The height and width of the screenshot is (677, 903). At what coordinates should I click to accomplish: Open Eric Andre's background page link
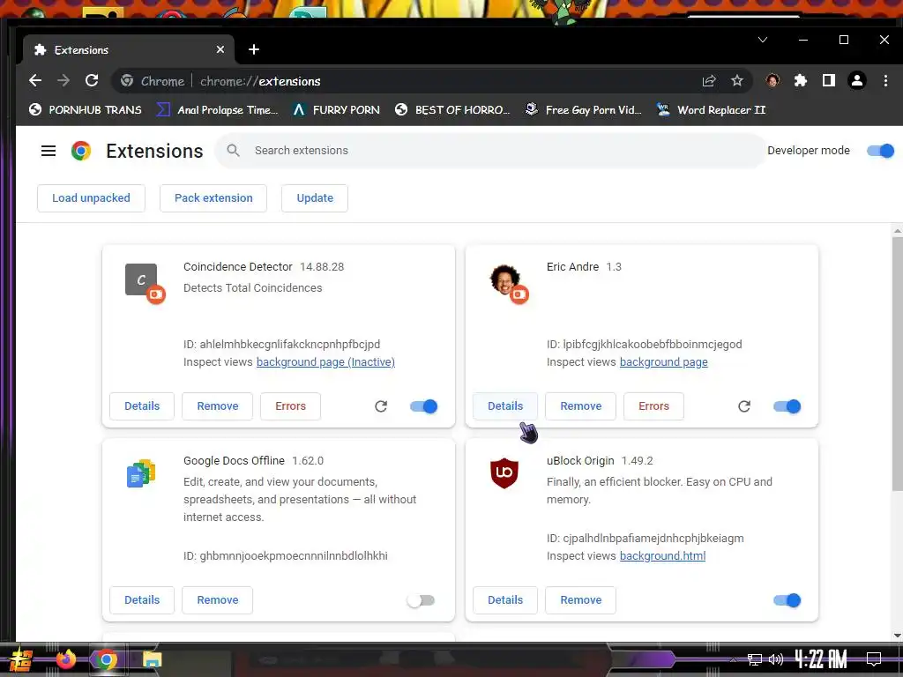(663, 362)
